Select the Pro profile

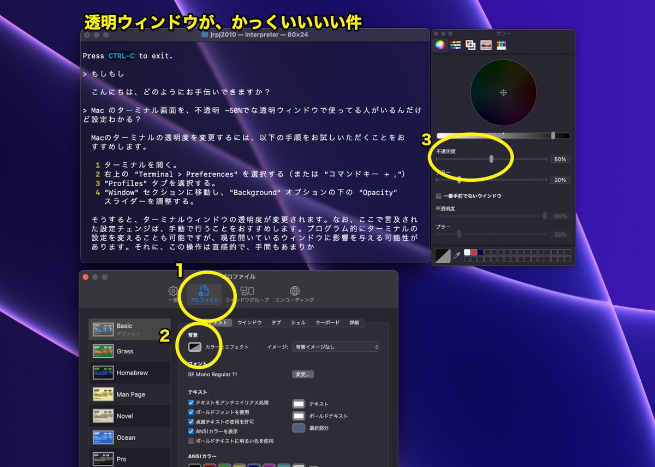point(129,459)
